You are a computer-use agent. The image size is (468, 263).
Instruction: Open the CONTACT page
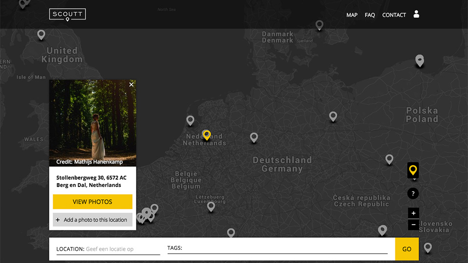click(x=394, y=15)
